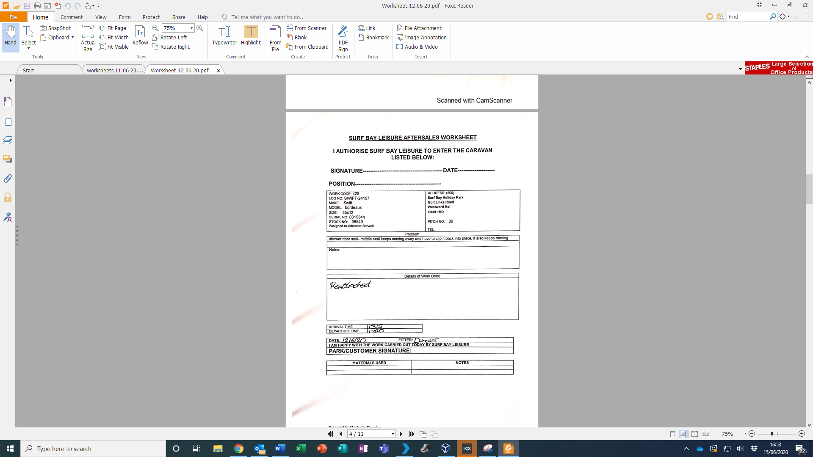Open the bookmarks panel in sidebar

[x=8, y=102]
